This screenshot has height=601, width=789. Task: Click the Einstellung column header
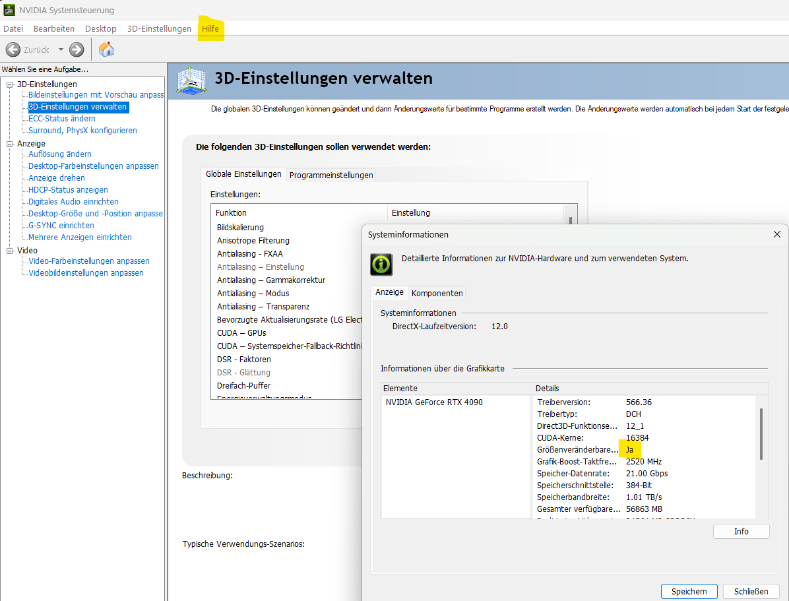coord(476,213)
